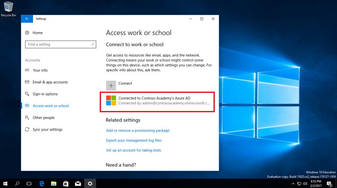Launch File Explorer from taskbar
Image resolution: width=337 pixels, height=188 pixels.
pyautogui.click(x=53, y=183)
